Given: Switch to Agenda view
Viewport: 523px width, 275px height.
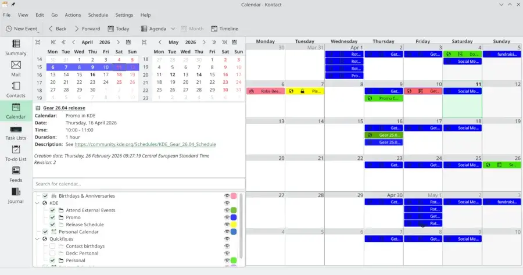Looking at the screenshot, I should coord(153,28).
